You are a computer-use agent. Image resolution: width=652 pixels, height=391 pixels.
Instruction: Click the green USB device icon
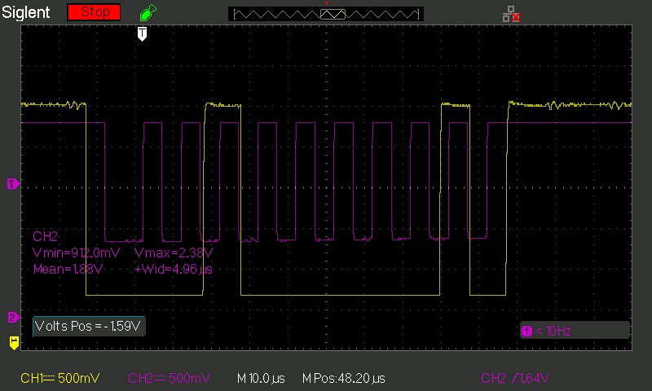point(146,13)
